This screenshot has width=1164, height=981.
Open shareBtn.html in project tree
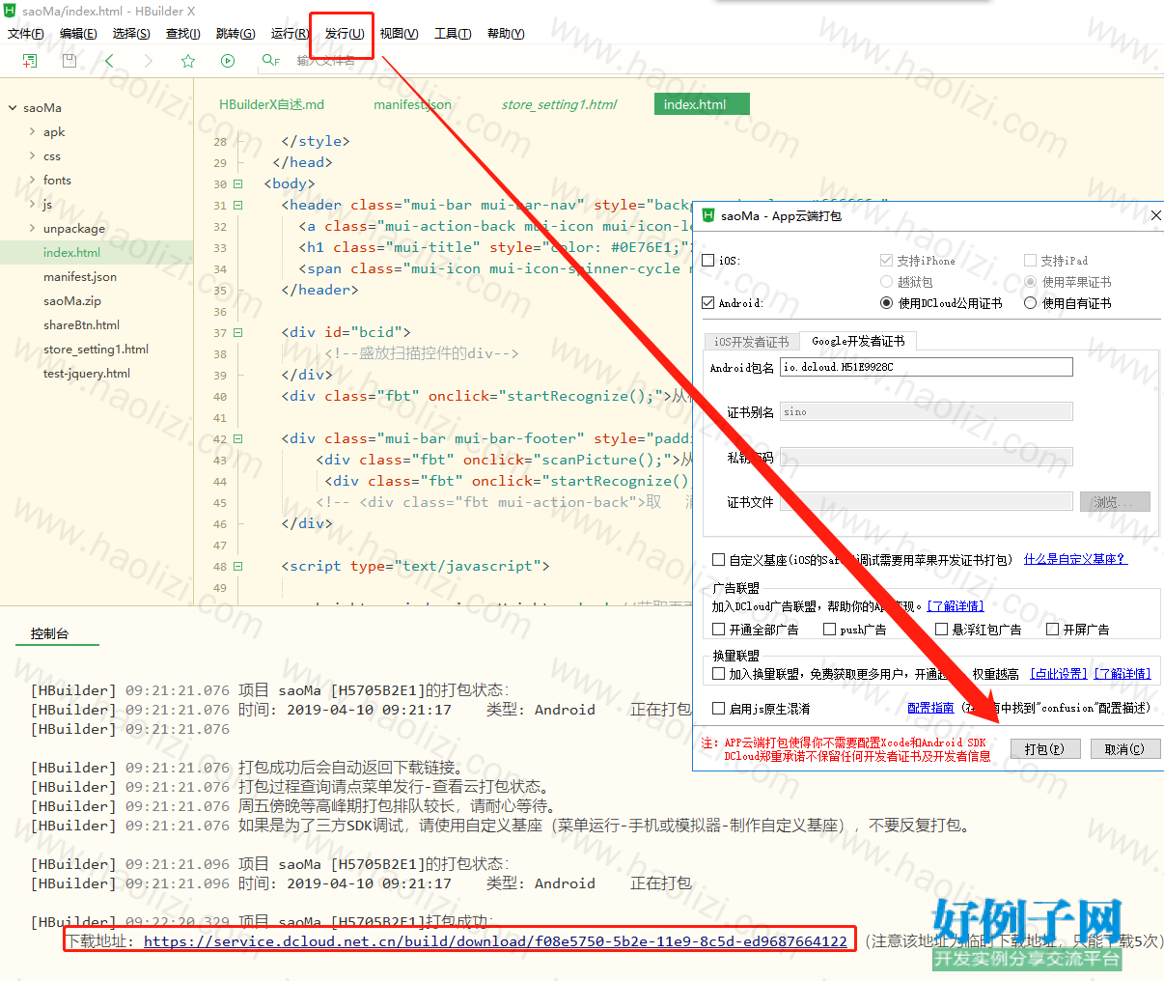point(82,325)
